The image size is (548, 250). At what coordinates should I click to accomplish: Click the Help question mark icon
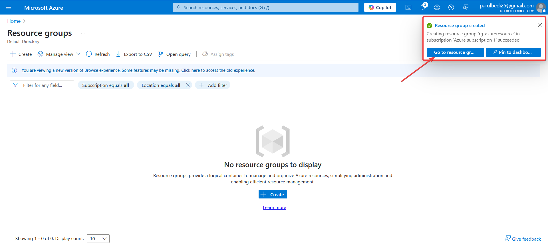pyautogui.click(x=451, y=7)
